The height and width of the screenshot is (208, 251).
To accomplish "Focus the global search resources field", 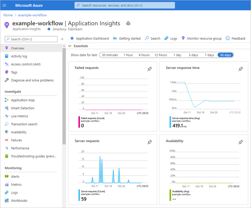I will coord(125,5).
